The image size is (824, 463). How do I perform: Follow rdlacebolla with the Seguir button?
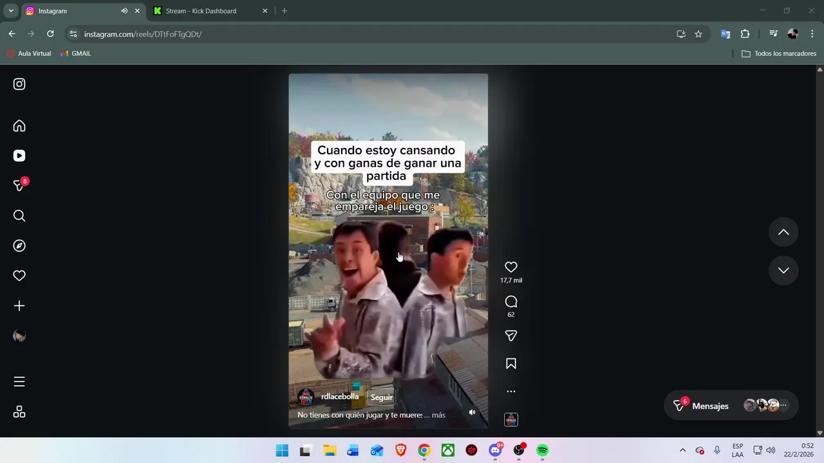382,397
